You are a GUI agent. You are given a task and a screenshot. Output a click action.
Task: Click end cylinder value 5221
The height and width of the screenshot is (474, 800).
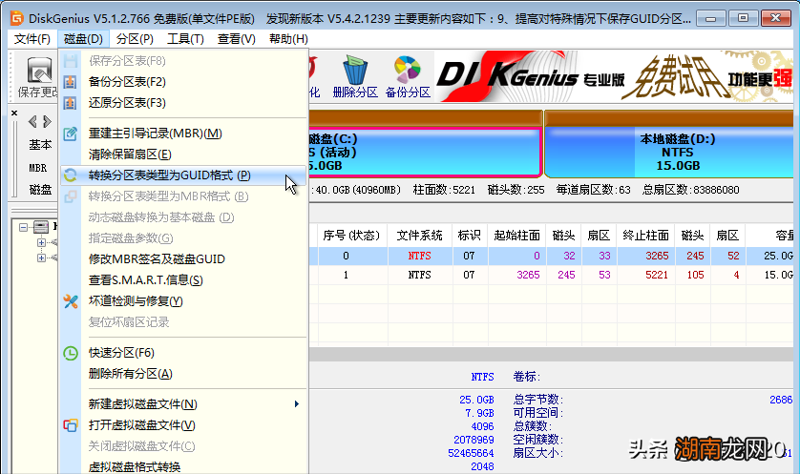(657, 275)
